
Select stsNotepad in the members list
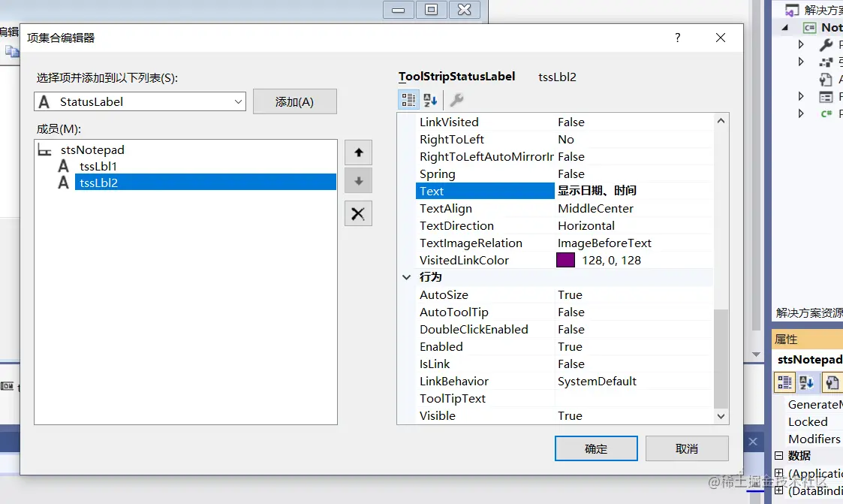pos(92,150)
